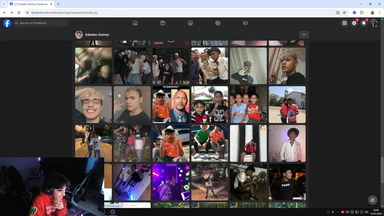Image resolution: width=384 pixels, height=216 pixels.
Task: Click the Esbetan Gomez profile picture
Action: (x=79, y=34)
